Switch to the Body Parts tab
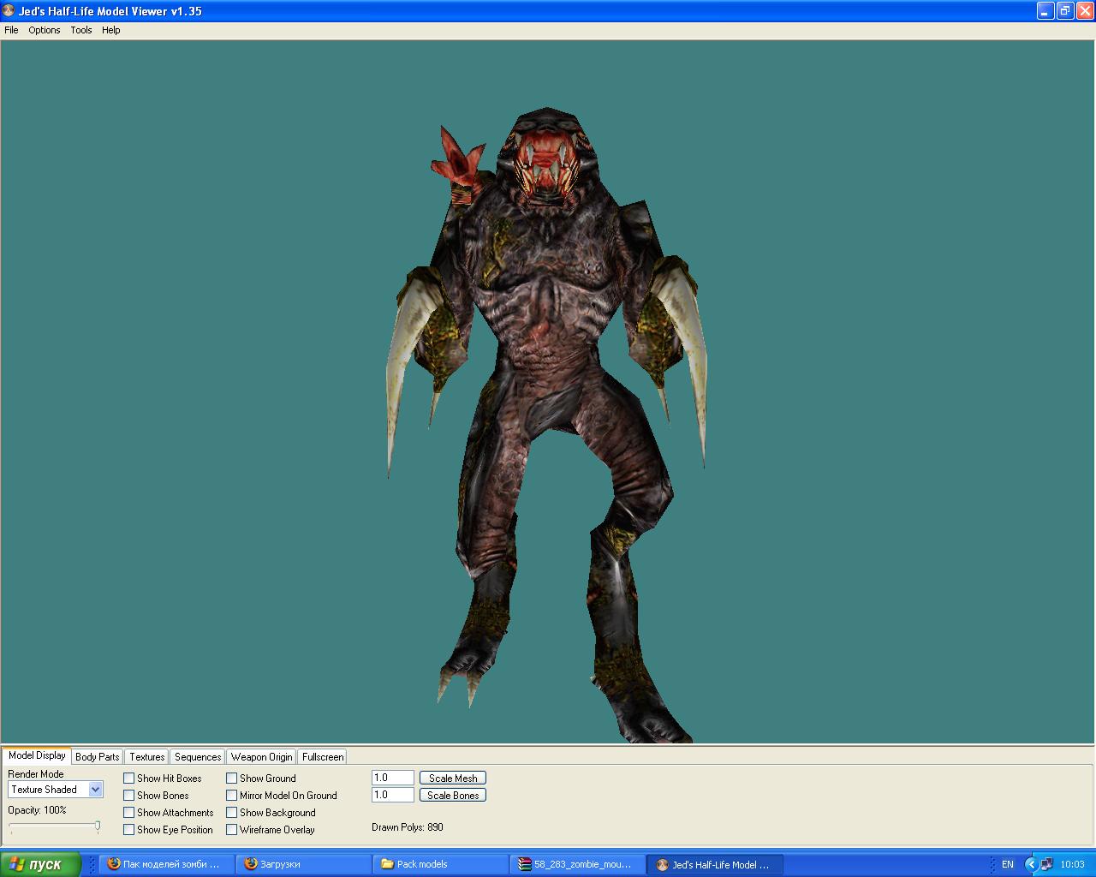This screenshot has width=1096, height=877. coord(98,757)
